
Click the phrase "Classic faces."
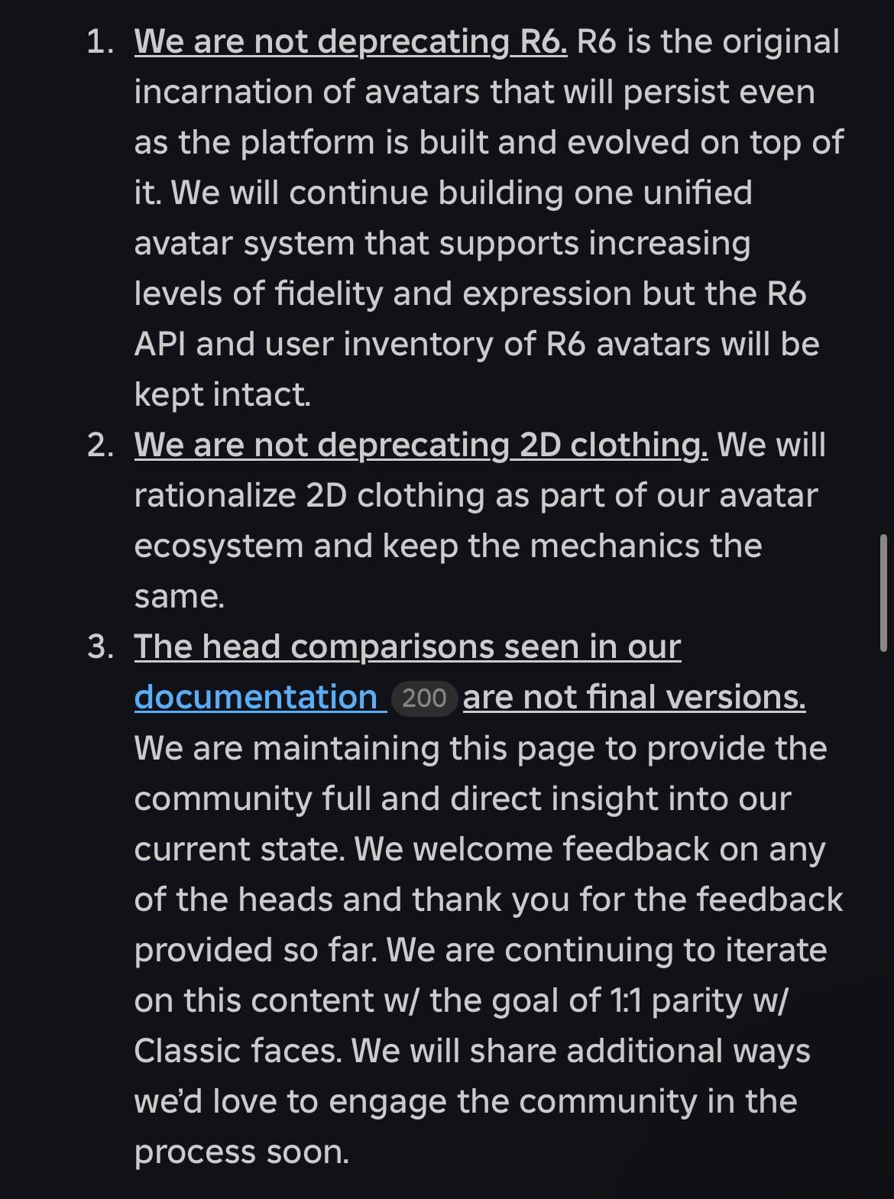(238, 1051)
